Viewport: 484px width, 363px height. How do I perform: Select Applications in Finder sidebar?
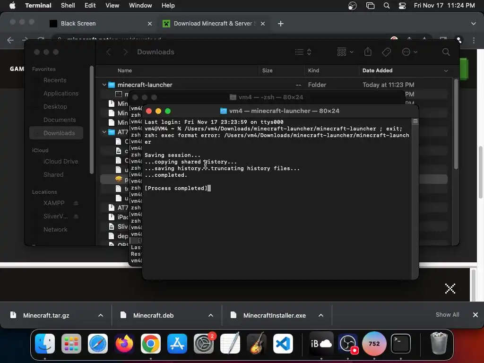click(x=61, y=93)
